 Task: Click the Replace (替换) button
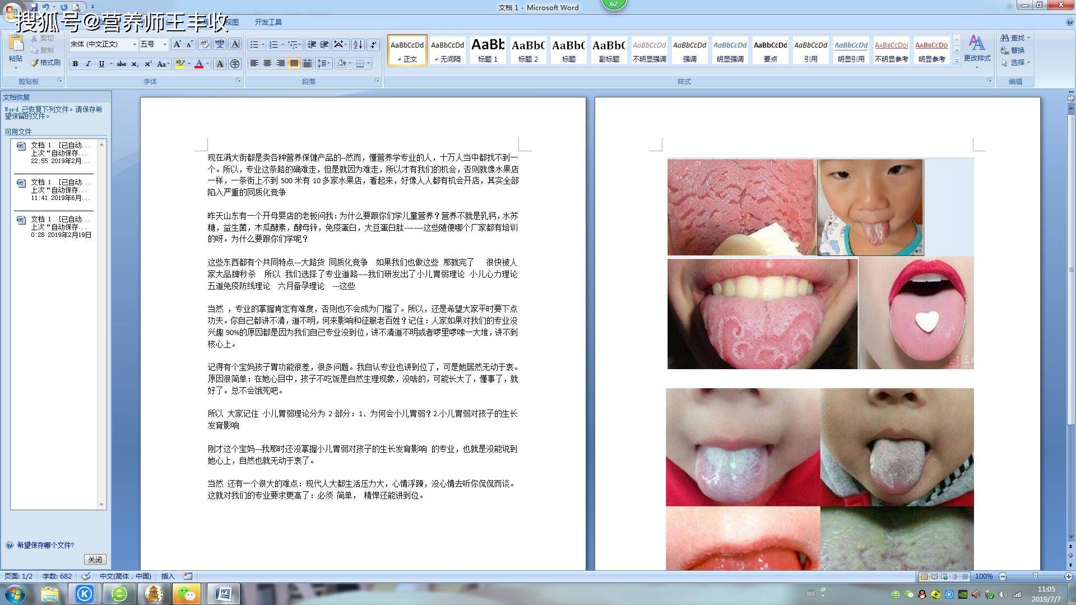1013,50
